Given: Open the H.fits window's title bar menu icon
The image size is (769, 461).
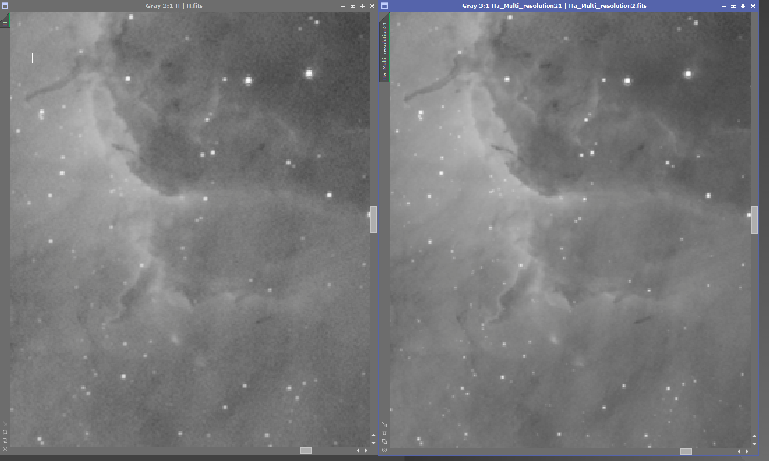Looking at the screenshot, I should (5, 6).
